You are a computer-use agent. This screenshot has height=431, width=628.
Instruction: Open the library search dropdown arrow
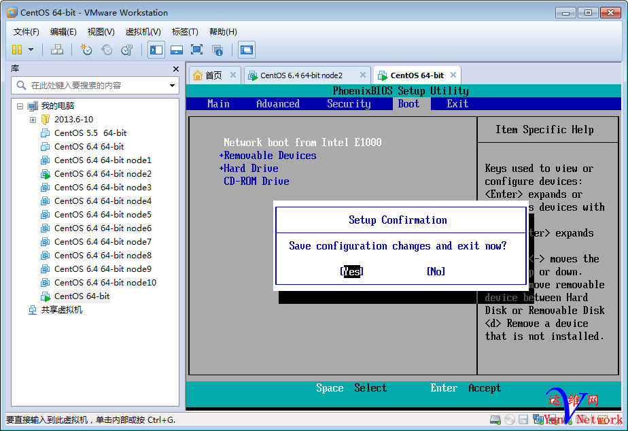172,86
